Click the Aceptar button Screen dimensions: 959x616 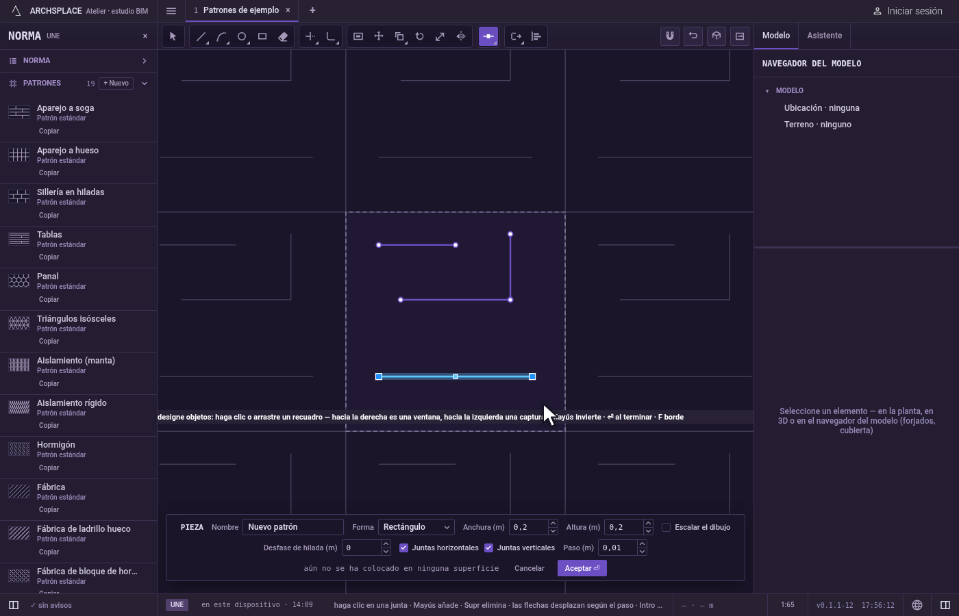pyautogui.click(x=582, y=568)
